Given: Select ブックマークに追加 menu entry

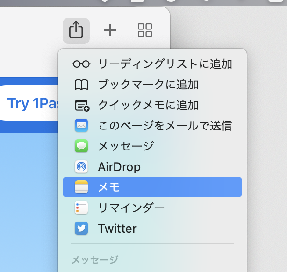Looking at the screenshot, I should click(152, 85).
